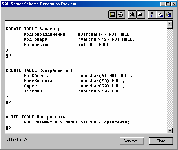Click the 'ADD PRIMARY KEY NONCLUSTERED' line
This screenshot has width=178, height=150.
click(77, 122)
